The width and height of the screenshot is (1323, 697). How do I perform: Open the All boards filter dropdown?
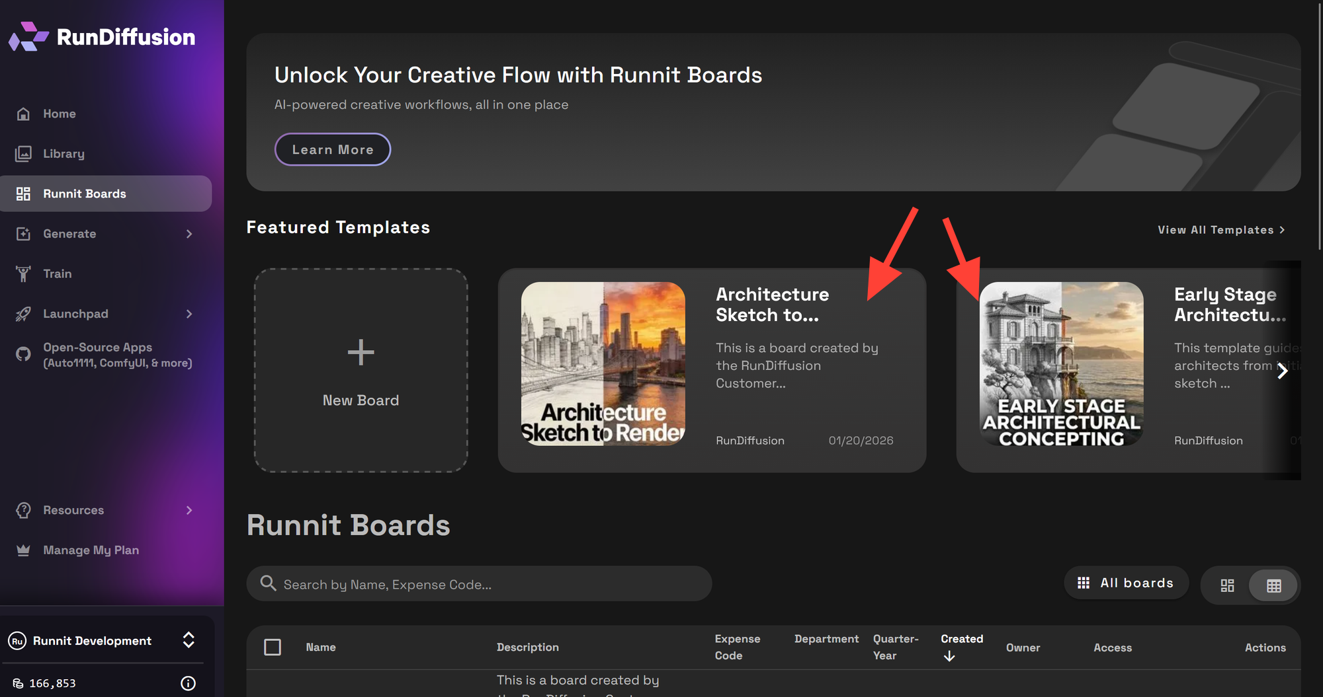(1126, 583)
